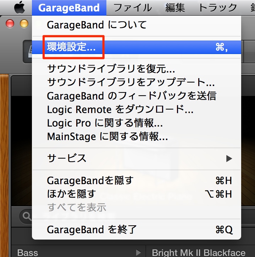Select the Bass category in library
Viewport: 255px width, 257px height.
point(78,252)
